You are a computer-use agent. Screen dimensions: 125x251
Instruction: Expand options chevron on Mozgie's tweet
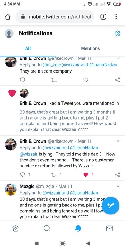(118, 186)
